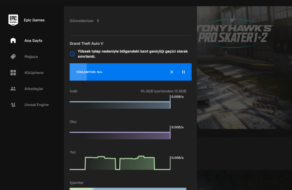Pause the Grand Theft Auto V download

[x=183, y=72]
